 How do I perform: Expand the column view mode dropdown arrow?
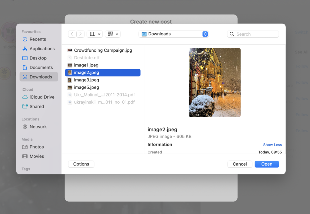click(x=99, y=34)
